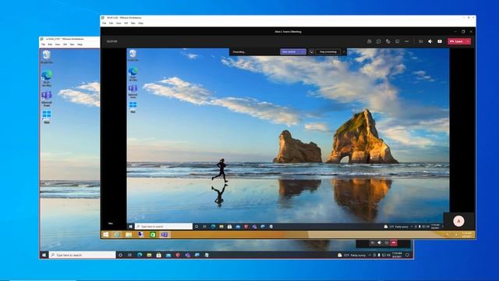Click Microsoft Store icon on shared screen taskbar

click(229, 226)
